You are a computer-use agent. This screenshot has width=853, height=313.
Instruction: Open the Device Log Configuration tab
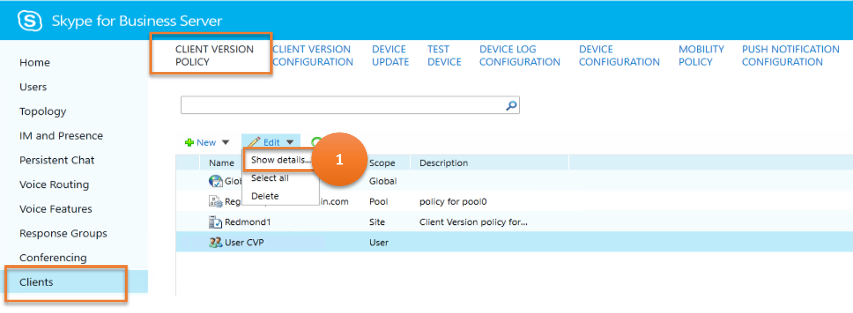click(x=520, y=55)
